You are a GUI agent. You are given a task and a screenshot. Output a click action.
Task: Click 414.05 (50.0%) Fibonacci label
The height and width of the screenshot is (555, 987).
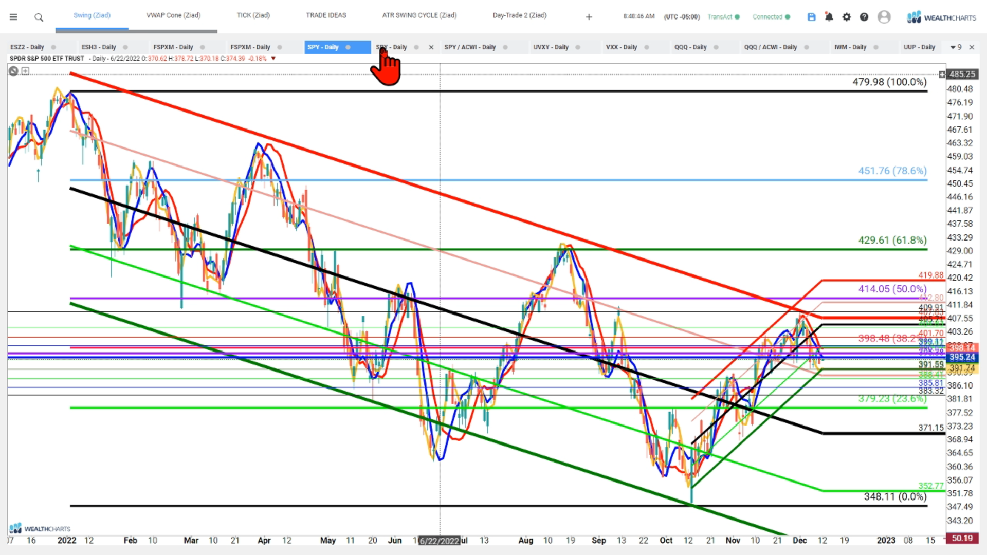(892, 289)
